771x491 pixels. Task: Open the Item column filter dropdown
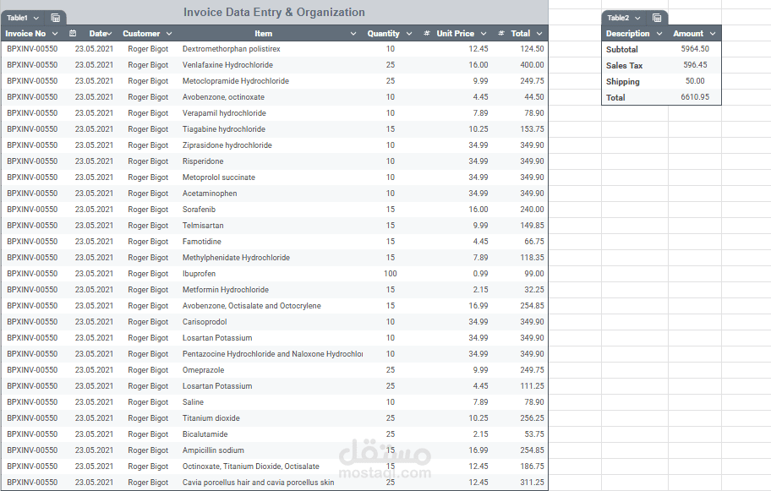353,34
